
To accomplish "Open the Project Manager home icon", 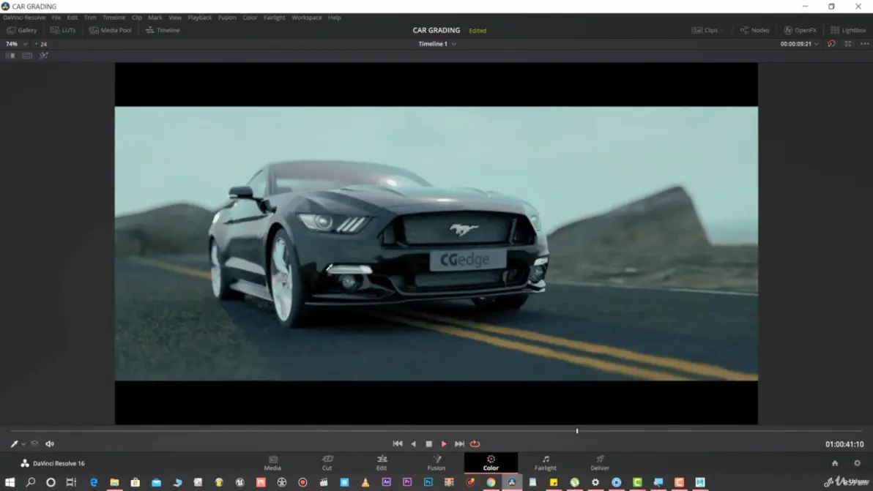I will tap(835, 463).
